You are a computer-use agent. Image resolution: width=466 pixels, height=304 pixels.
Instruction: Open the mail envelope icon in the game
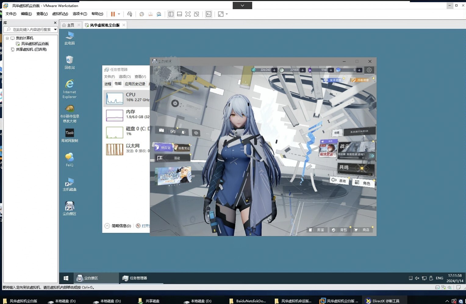coord(161,130)
